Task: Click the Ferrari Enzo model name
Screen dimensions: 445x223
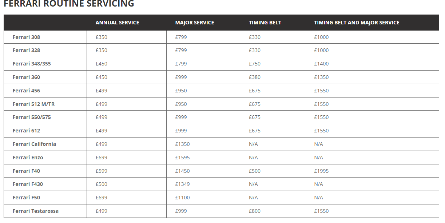Action: [x=28, y=158]
